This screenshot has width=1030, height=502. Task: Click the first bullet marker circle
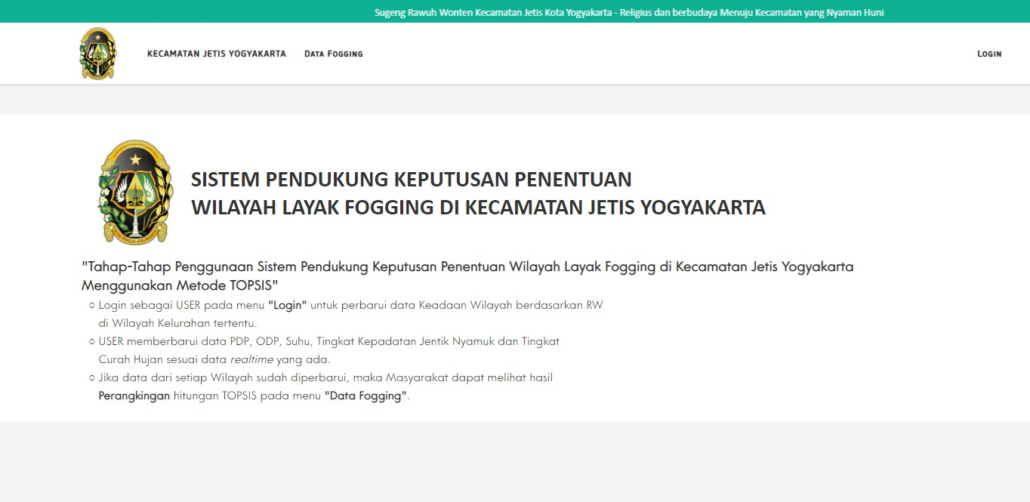[x=91, y=305]
